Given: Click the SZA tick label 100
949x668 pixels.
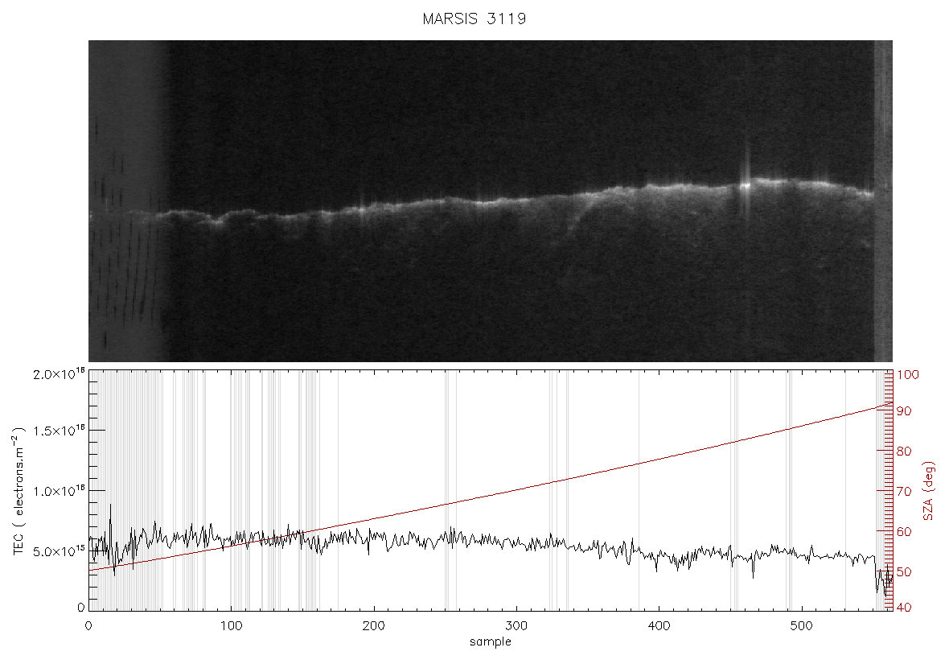Looking at the screenshot, I should [x=907, y=375].
